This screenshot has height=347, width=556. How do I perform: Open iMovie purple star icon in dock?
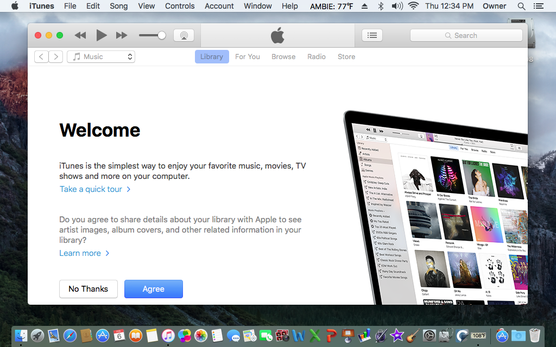point(397,335)
